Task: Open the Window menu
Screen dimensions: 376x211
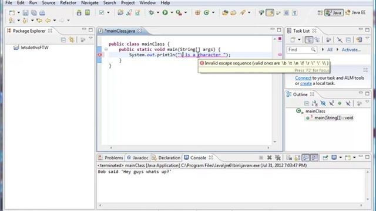Action: 147,3
